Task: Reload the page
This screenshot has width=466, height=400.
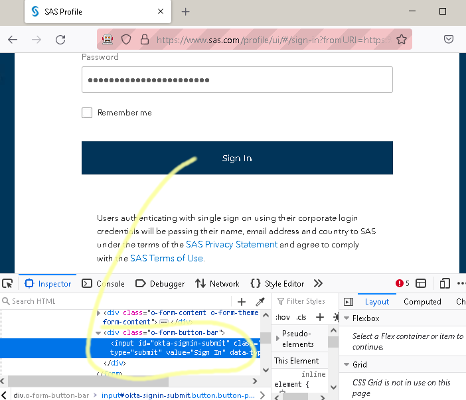Action: pyautogui.click(x=60, y=40)
